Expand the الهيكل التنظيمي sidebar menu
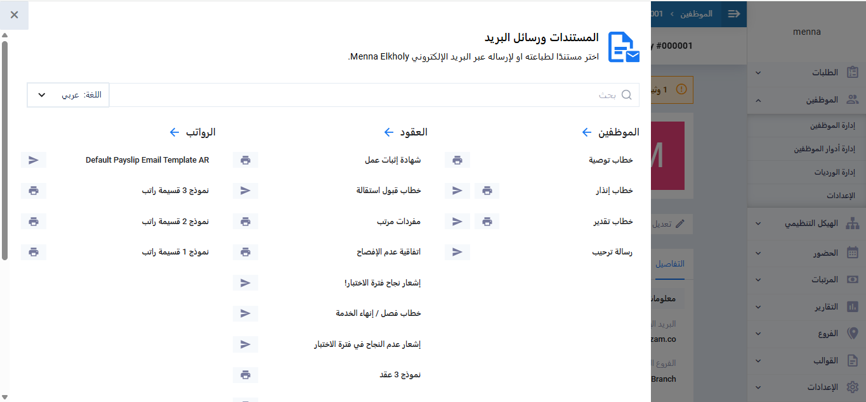 click(x=806, y=223)
